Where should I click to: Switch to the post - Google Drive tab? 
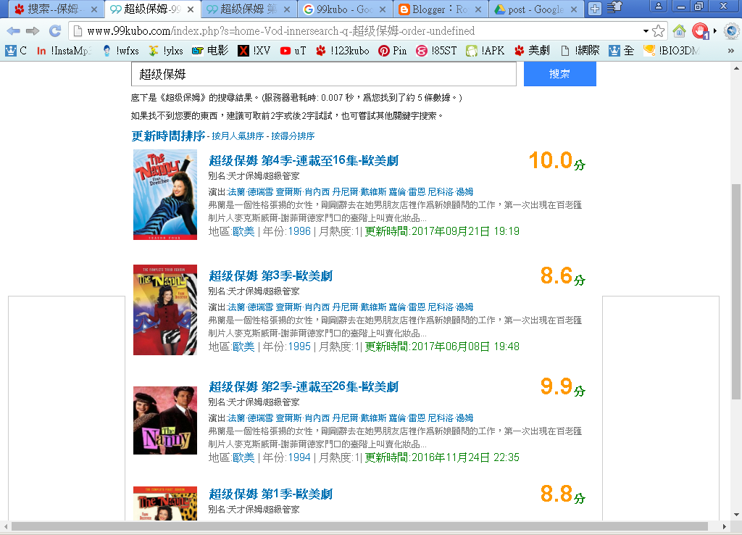tap(535, 9)
